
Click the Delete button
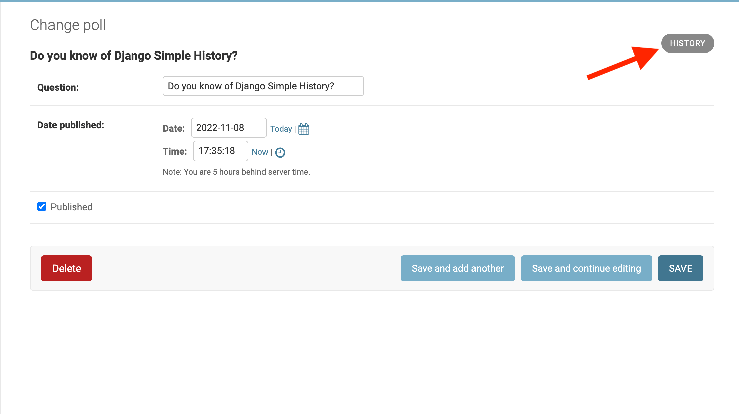[x=66, y=268]
